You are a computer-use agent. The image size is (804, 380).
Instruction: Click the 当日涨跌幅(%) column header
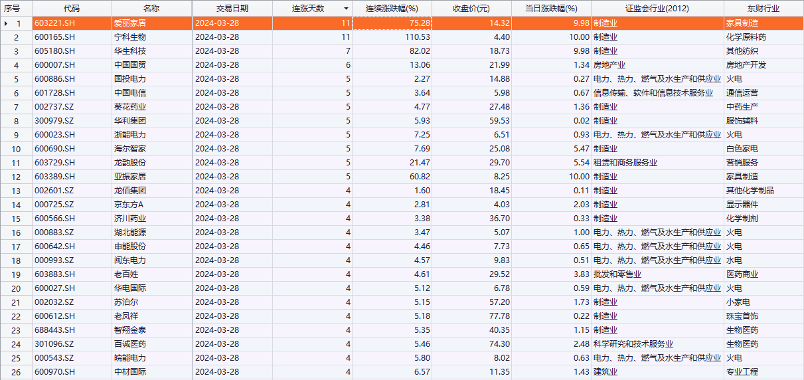point(551,9)
